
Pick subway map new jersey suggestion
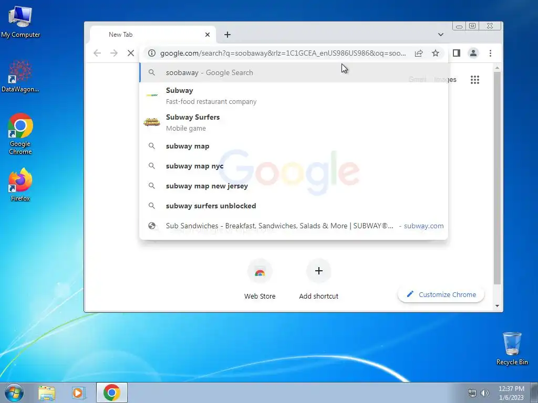point(294,186)
